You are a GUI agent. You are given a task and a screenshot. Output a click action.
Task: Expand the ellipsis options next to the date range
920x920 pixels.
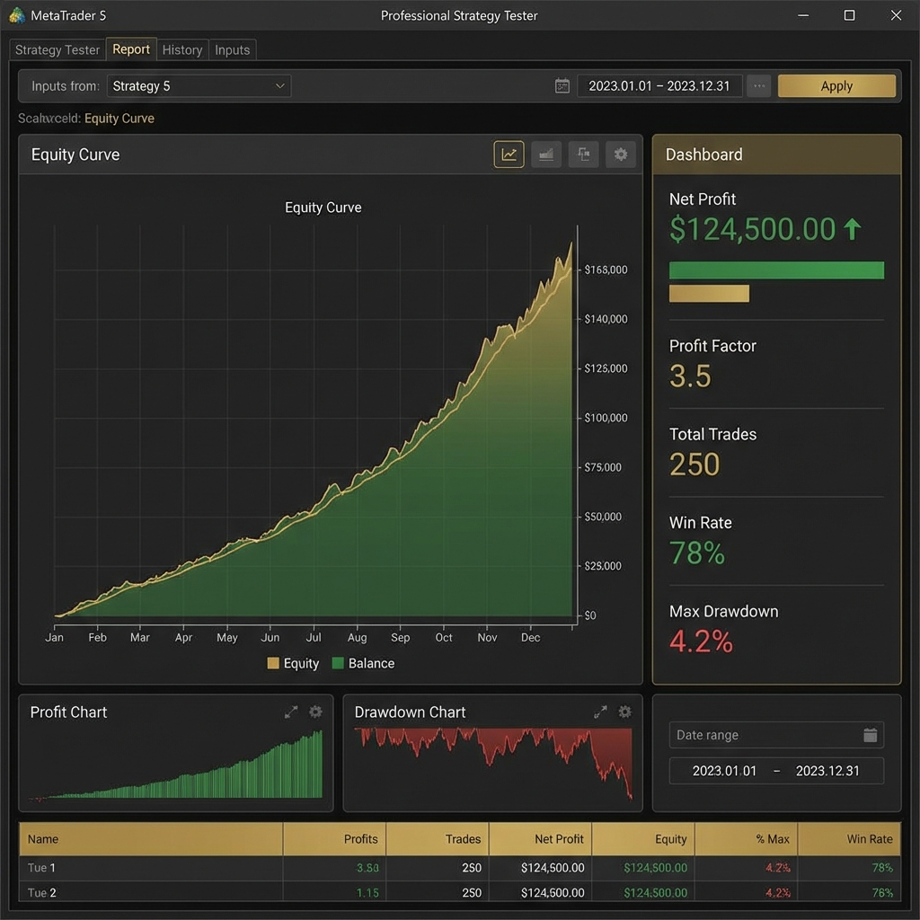(759, 85)
